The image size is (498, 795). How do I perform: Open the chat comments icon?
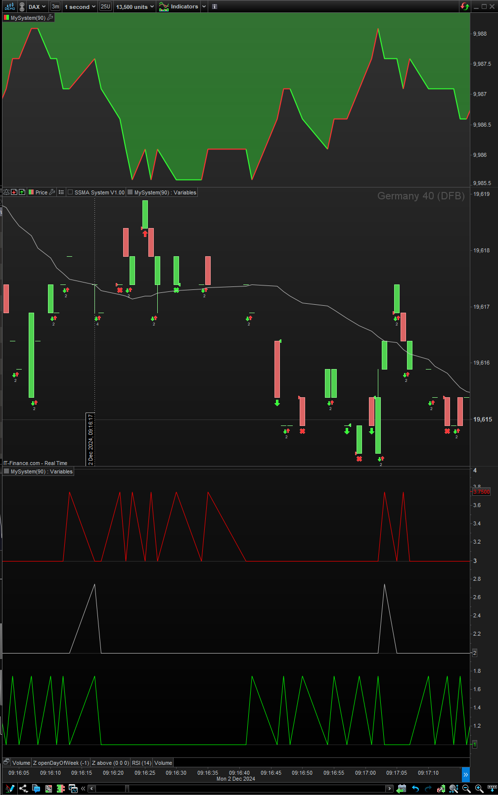[36, 789]
